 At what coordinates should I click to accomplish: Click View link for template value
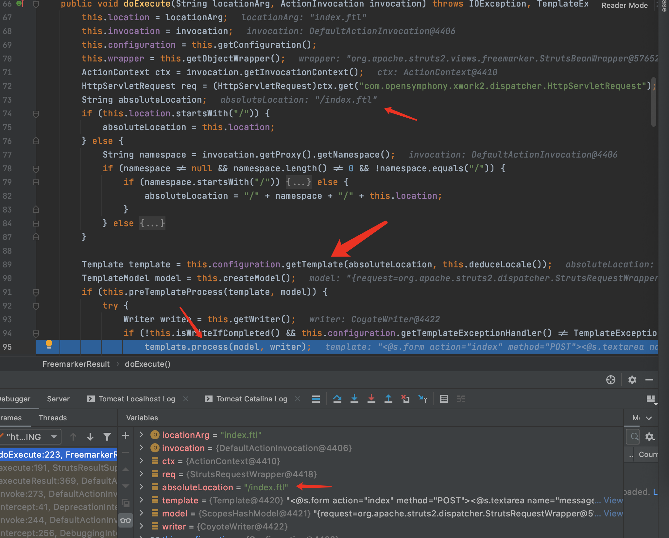(x=613, y=500)
